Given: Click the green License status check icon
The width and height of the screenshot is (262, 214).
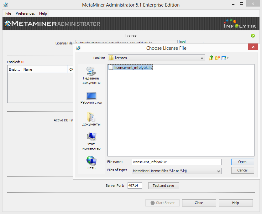Looking at the screenshot, I should pos(253,36).
